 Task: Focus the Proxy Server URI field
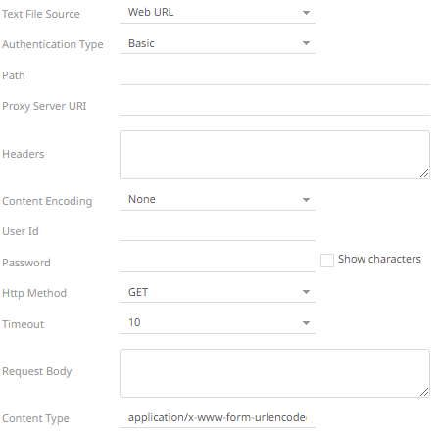click(x=274, y=106)
